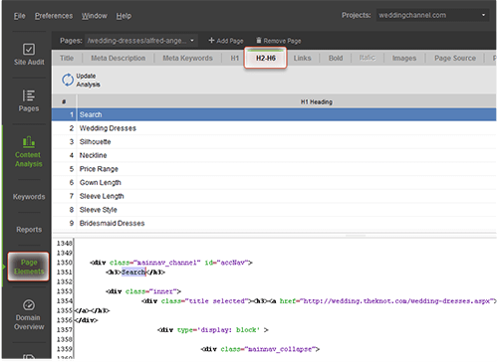Expand the Pages URL dropdown
The height and width of the screenshot is (362, 498).
(141, 41)
